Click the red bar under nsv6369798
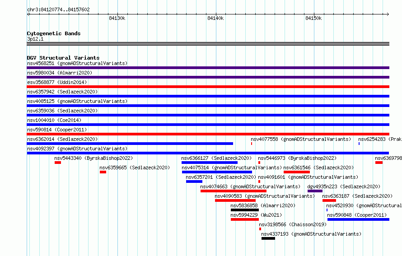Viewport: 402px width, 256px height. [x=379, y=163]
